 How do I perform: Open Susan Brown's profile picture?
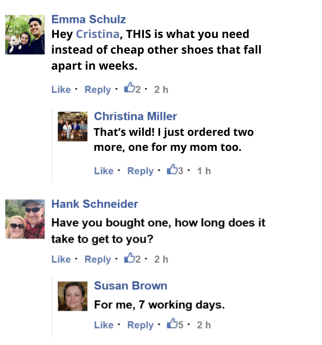[x=73, y=296]
